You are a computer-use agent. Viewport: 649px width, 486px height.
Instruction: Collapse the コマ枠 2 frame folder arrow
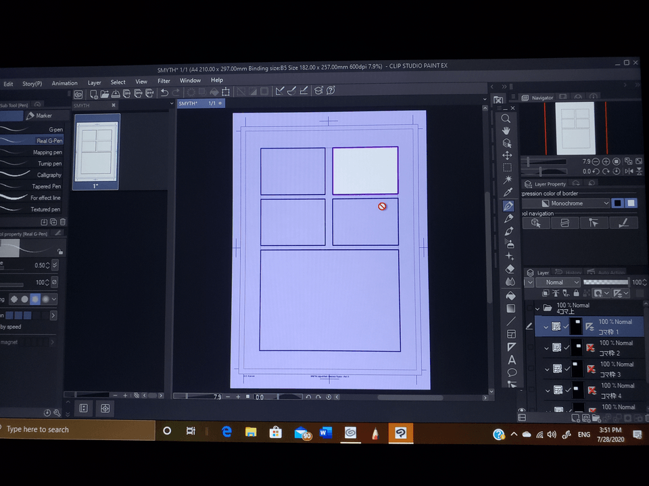[546, 348]
